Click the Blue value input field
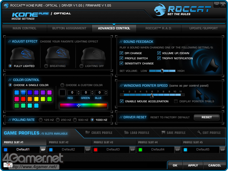Image resolution: width=228 pixels, height=171 pixels. click(x=99, y=93)
